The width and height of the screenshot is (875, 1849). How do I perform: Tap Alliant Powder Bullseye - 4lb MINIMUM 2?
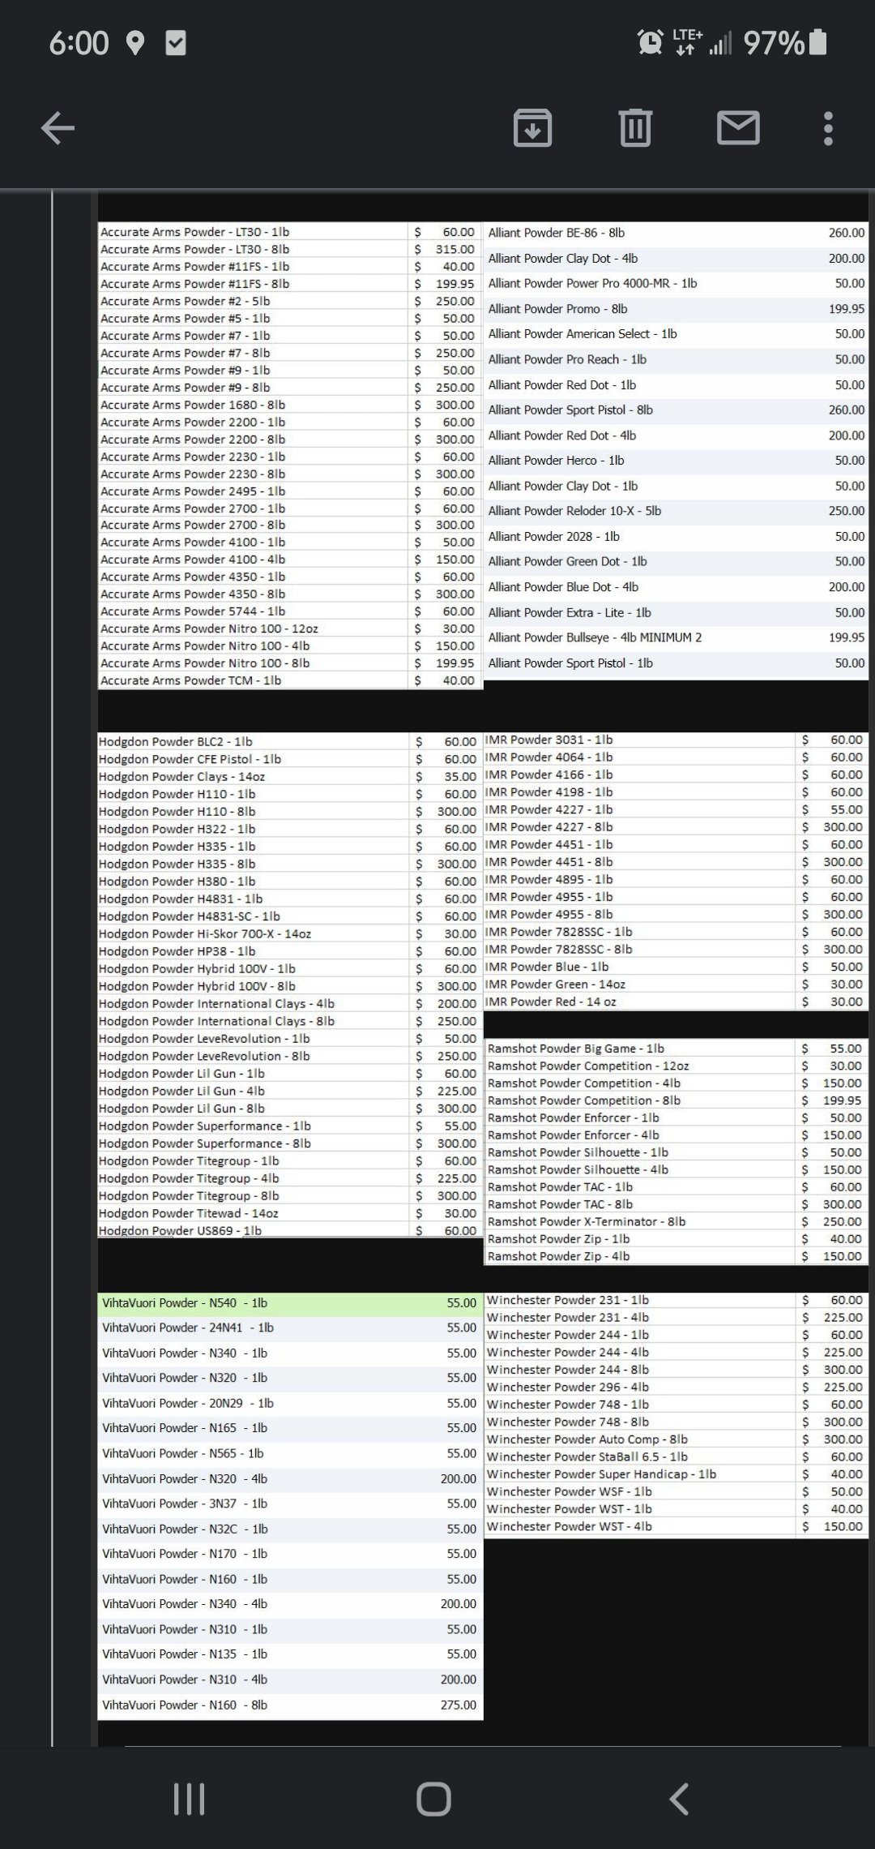point(595,637)
